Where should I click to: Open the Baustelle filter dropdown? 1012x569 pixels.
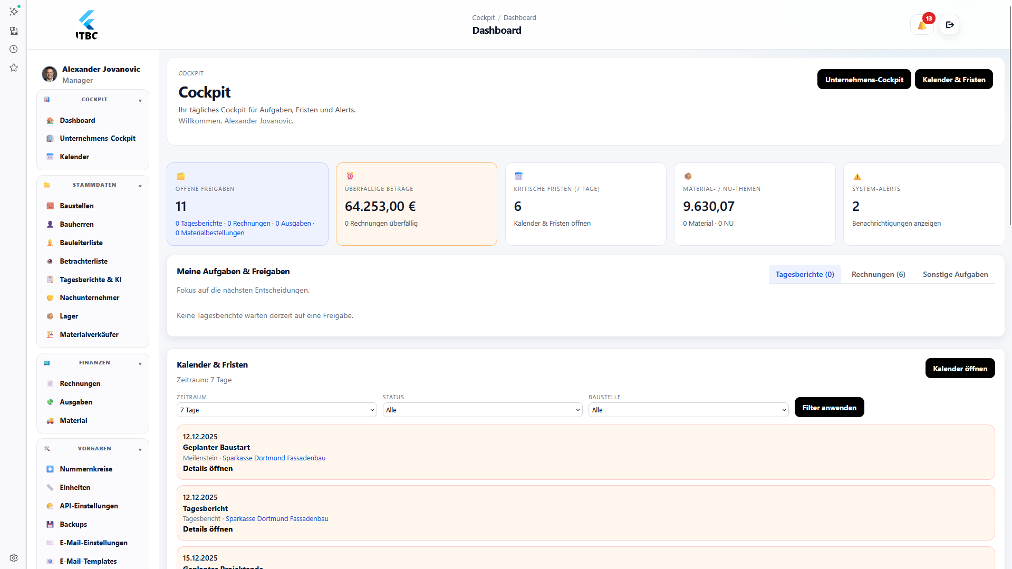(688, 410)
